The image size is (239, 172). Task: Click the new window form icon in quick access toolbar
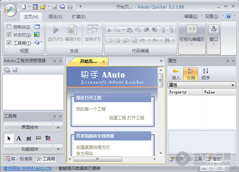tap(35, 7)
